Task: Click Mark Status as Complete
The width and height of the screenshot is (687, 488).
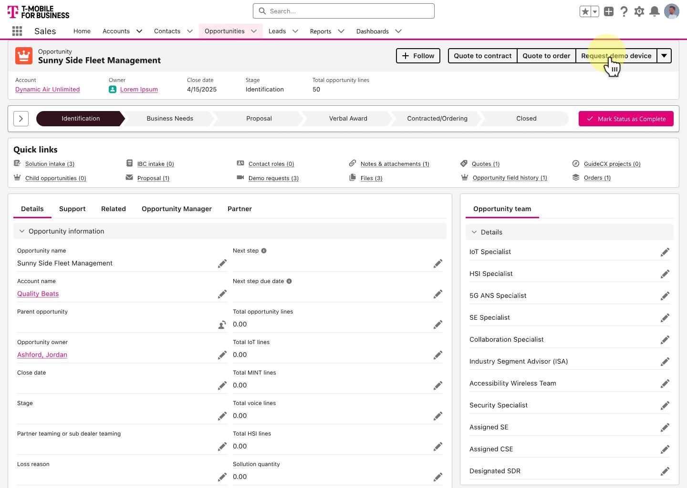Action: click(626, 119)
